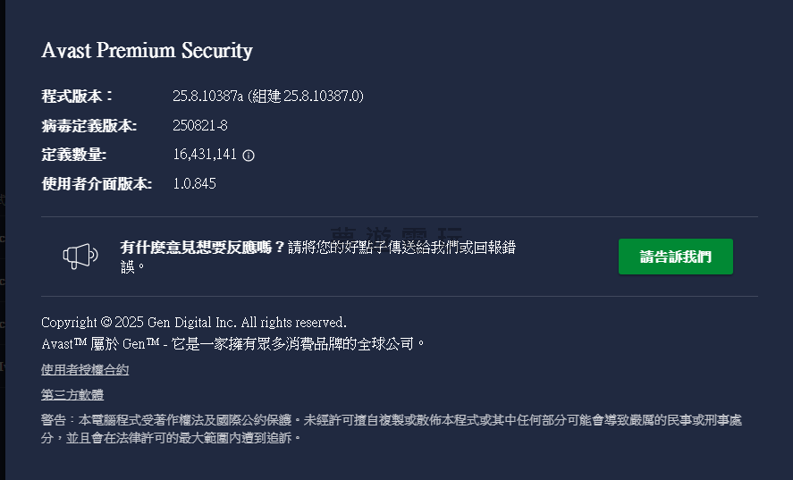
Task: Open the 第三方軟體 link
Action: pos(72,395)
